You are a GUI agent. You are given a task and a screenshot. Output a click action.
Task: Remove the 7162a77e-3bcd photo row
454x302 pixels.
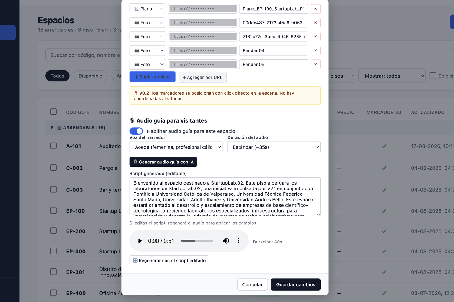click(315, 37)
